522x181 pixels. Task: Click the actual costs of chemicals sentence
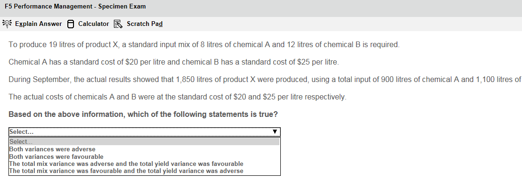coord(178,97)
